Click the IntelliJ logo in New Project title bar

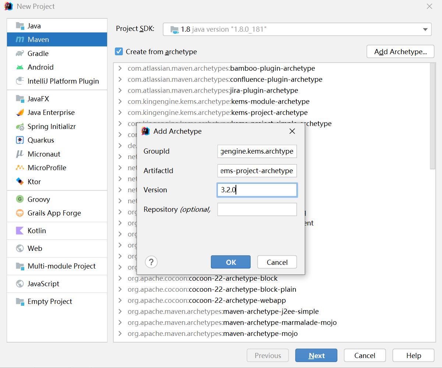coord(9,6)
